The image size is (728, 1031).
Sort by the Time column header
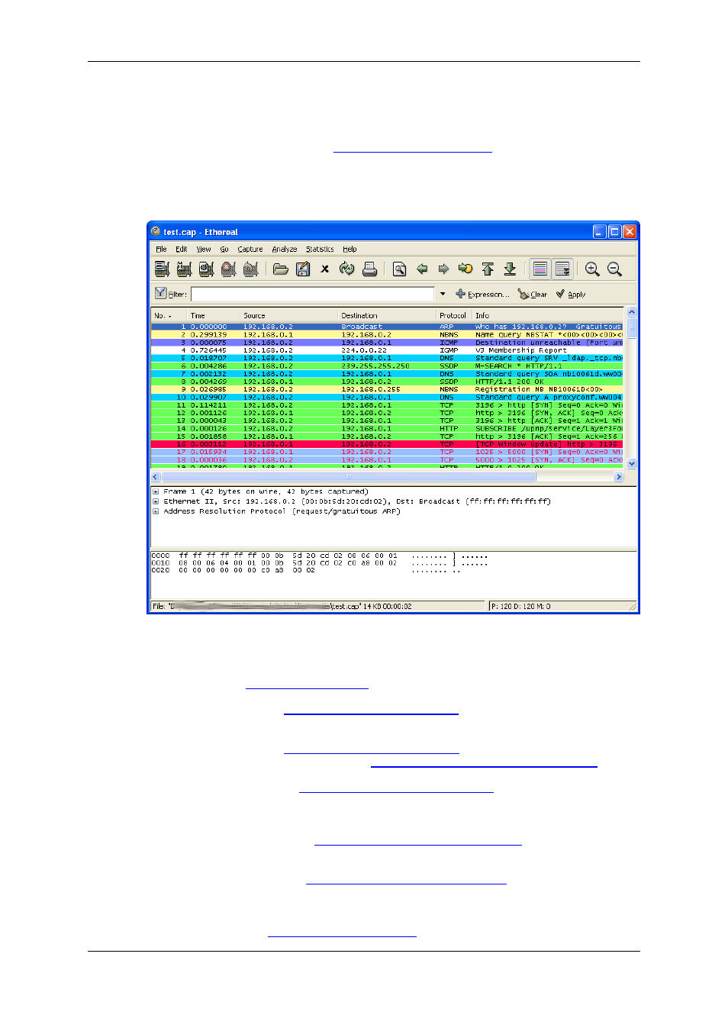click(214, 315)
